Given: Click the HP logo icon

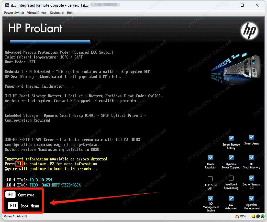Looking at the screenshot, I should coord(249,31).
